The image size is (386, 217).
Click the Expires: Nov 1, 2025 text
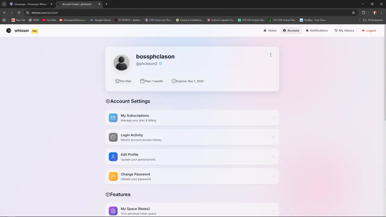[x=190, y=81]
